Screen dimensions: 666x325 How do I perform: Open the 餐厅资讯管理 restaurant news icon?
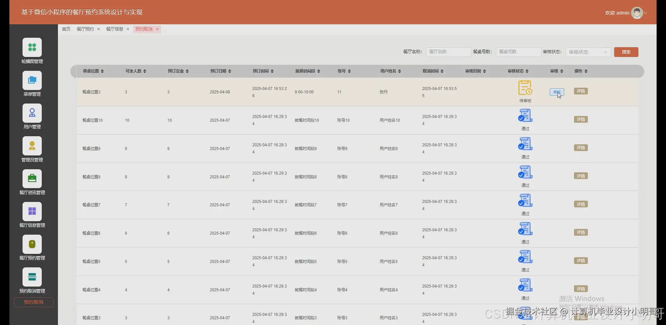(x=32, y=179)
